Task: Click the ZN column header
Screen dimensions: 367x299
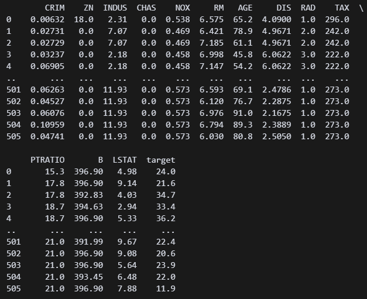Action: 88,8
